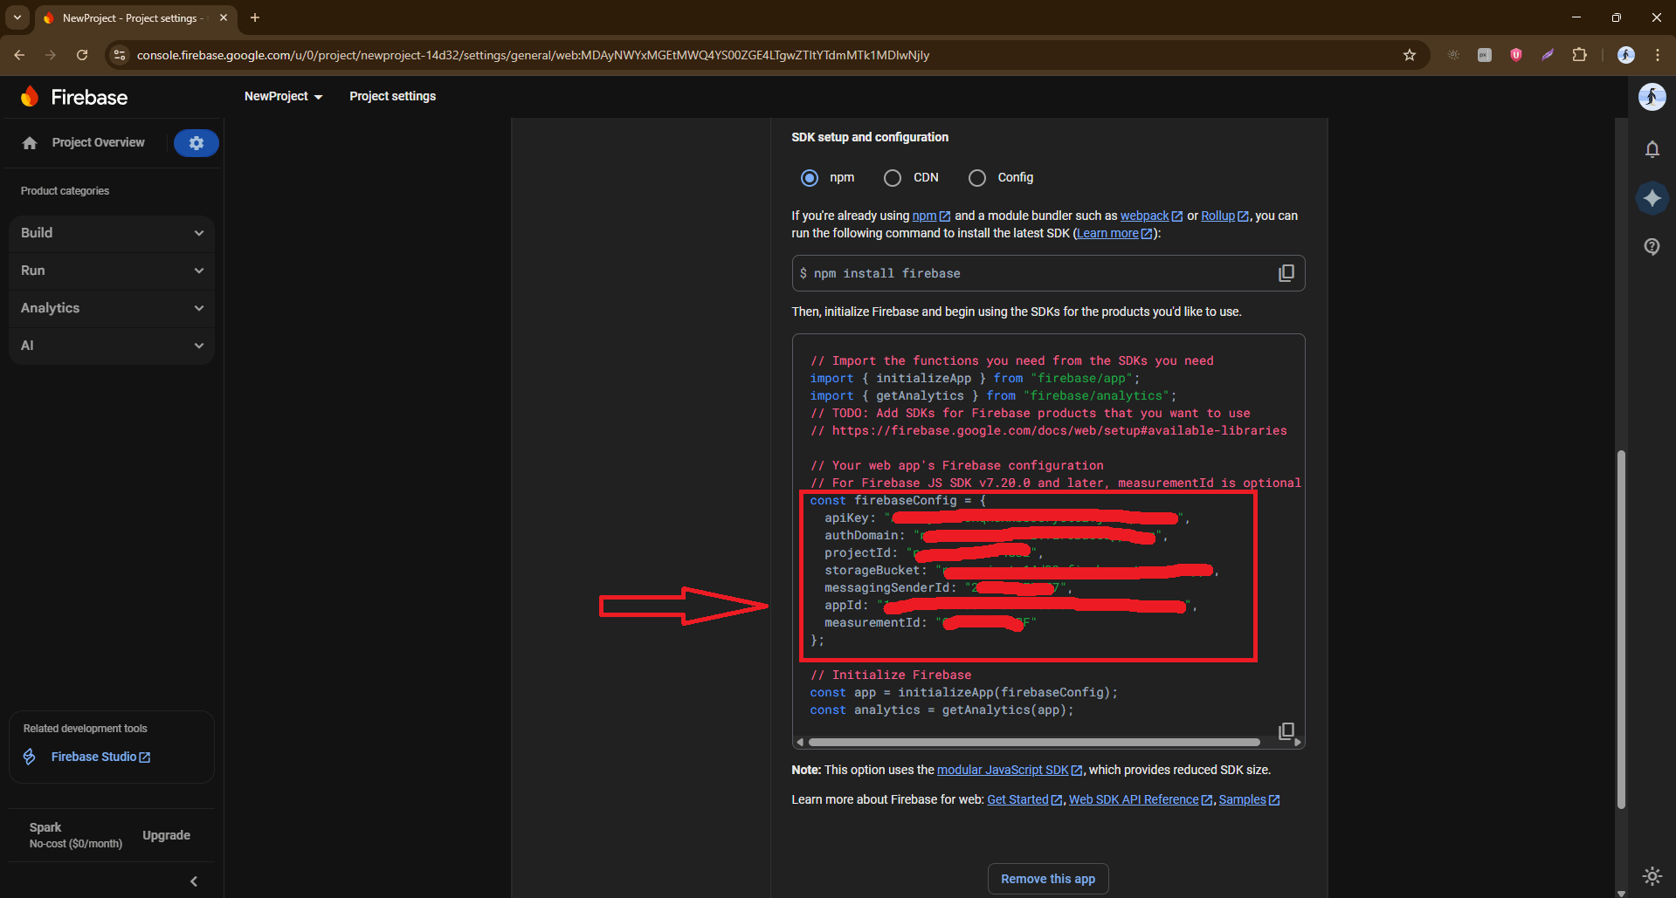This screenshot has width=1676, height=898.
Task: Go back to the previous page
Action: click(19, 55)
